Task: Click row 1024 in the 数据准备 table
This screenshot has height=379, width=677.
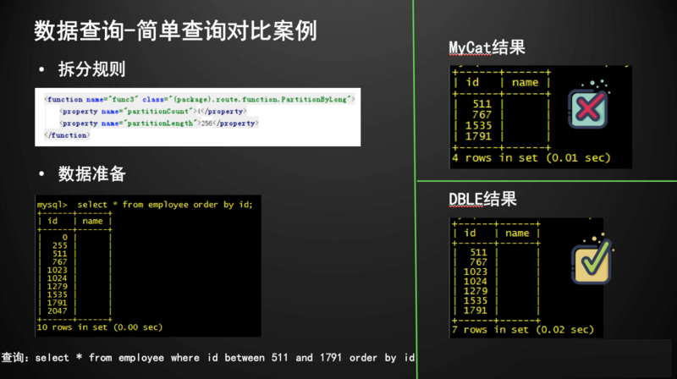Action: pos(74,278)
